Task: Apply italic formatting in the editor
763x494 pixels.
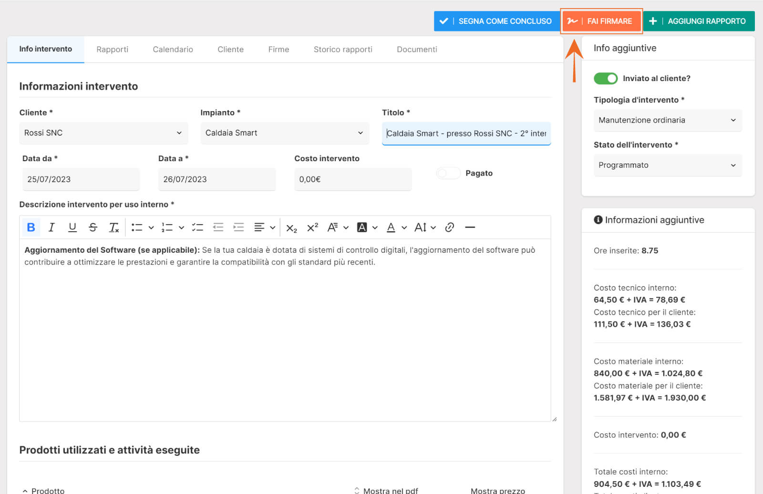Action: tap(52, 227)
